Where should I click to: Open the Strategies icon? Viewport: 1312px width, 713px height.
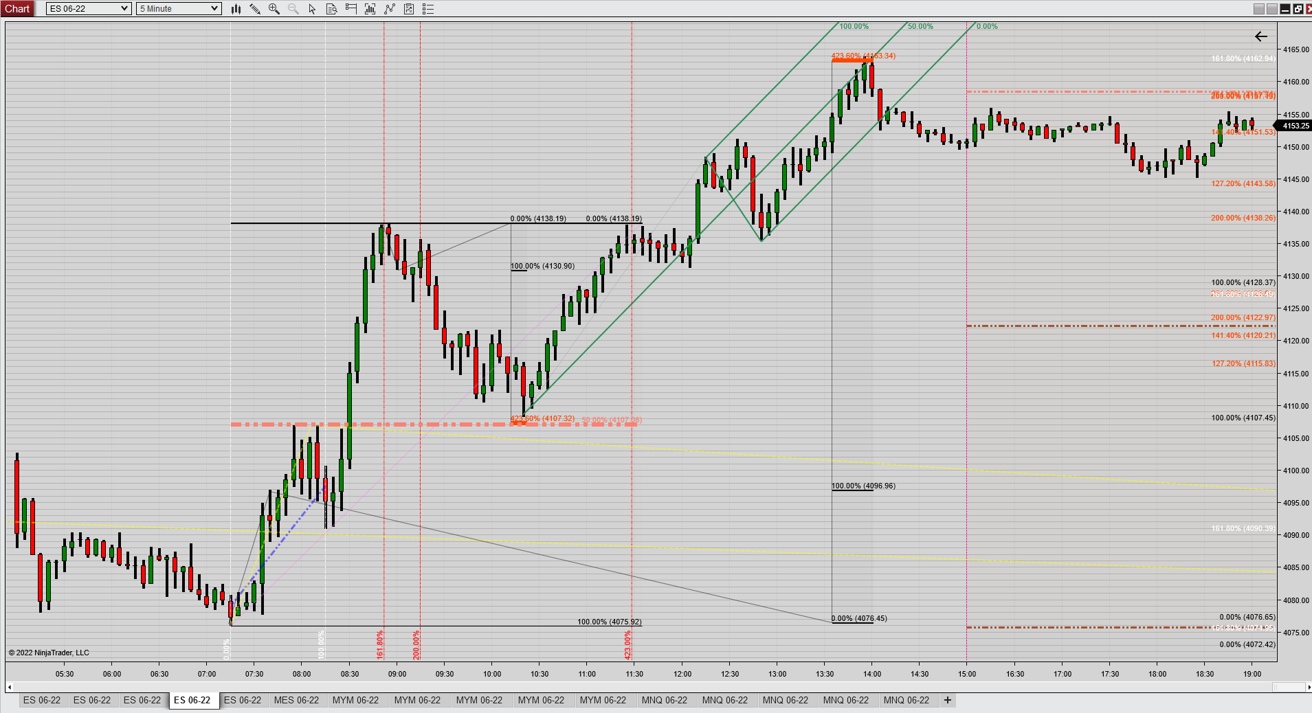click(x=409, y=9)
